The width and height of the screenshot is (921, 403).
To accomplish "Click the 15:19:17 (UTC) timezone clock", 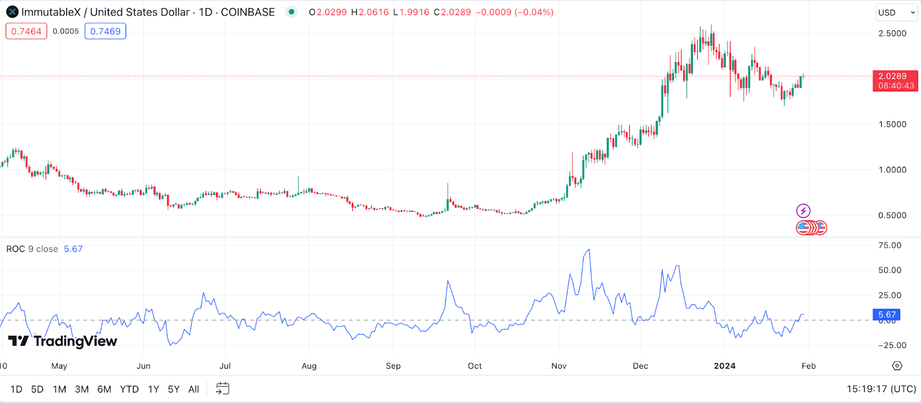I will 881,389.
